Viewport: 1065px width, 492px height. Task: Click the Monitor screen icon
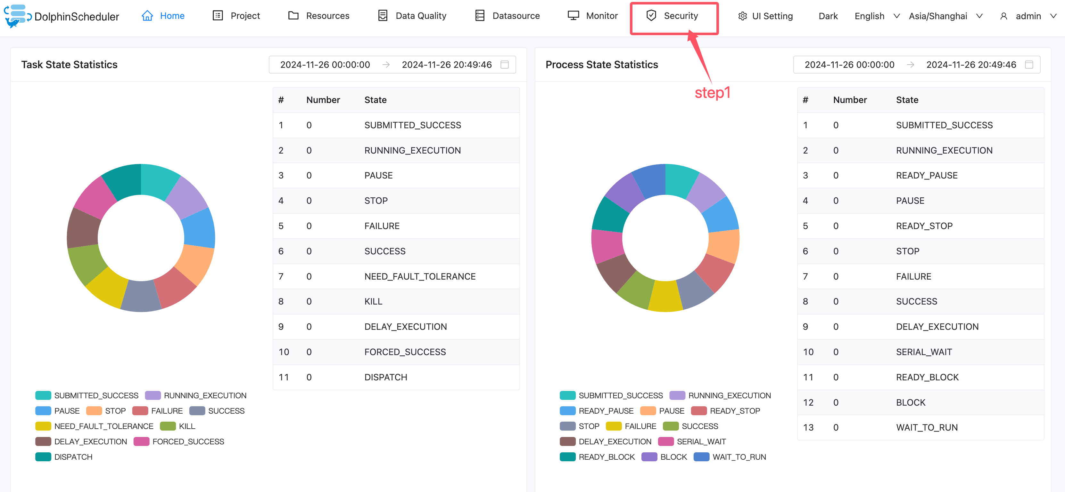573,16
